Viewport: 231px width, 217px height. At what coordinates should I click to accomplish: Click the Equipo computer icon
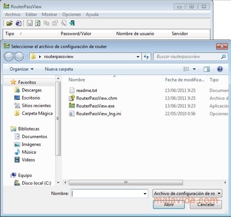(x=13, y=175)
